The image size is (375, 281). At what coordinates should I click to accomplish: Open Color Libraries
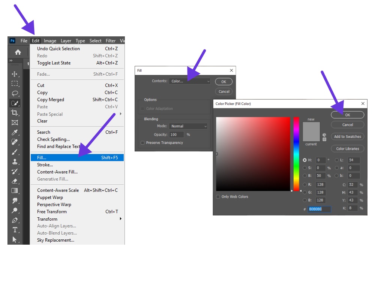(x=348, y=149)
